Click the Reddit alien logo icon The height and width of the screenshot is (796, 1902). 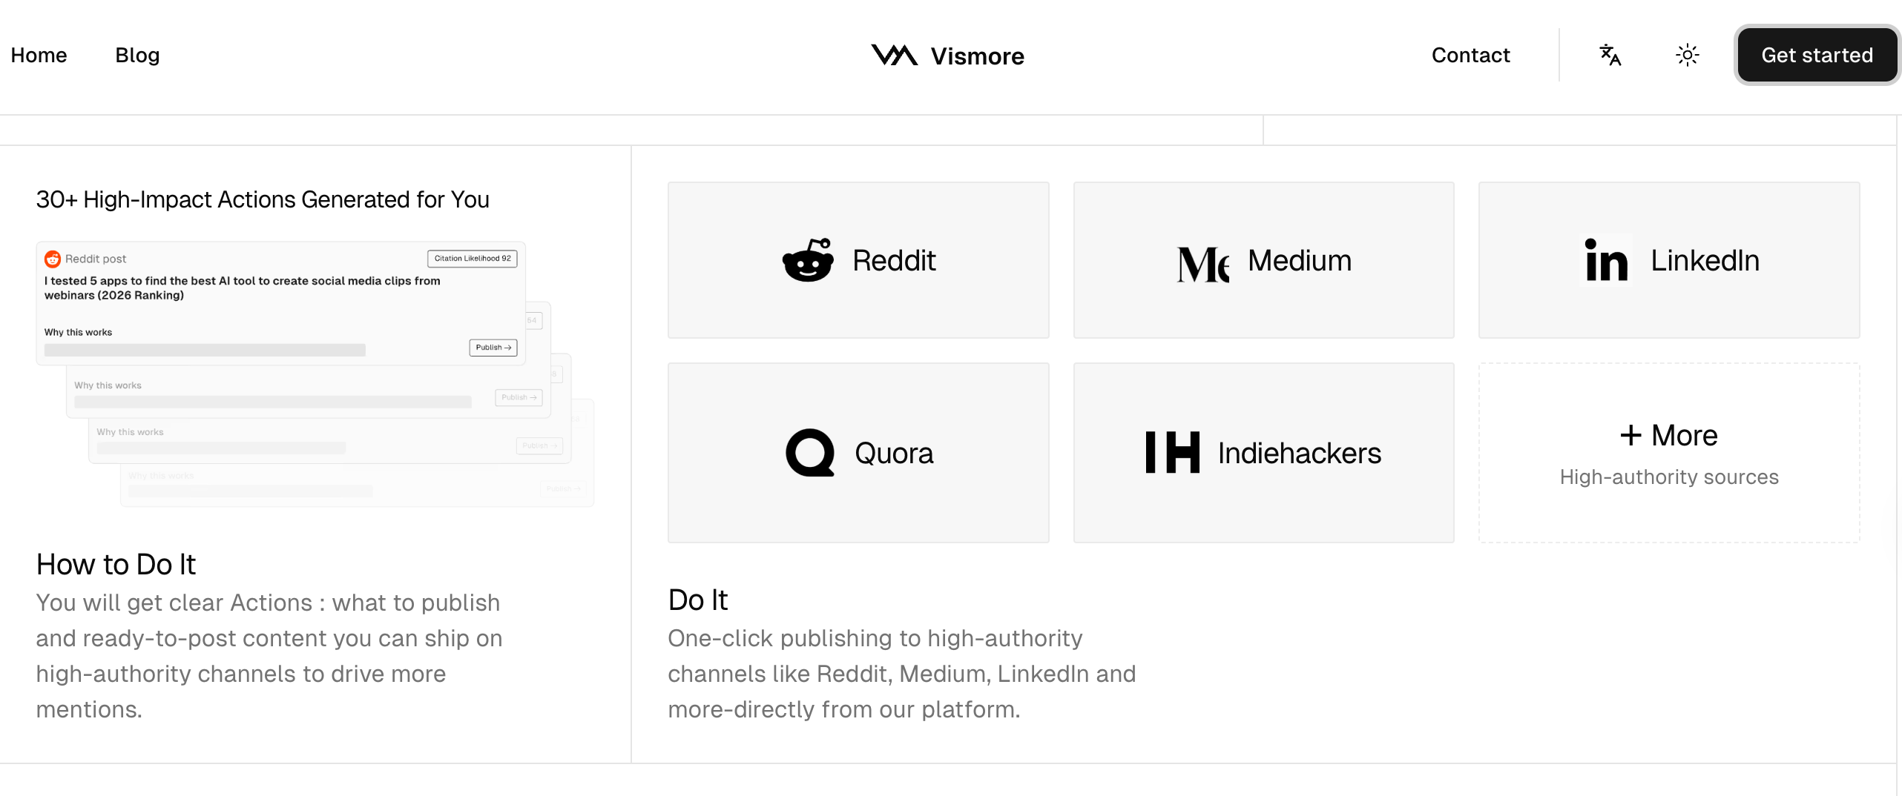tap(808, 261)
